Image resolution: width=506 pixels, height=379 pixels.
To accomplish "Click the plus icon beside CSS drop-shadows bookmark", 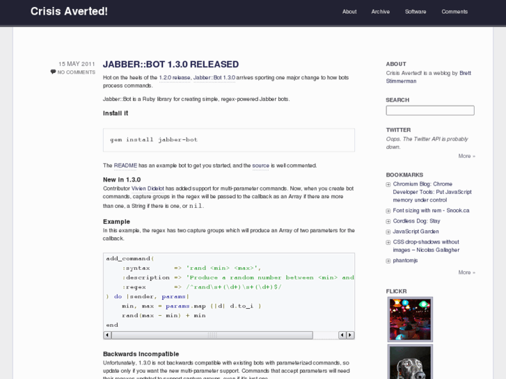I will point(388,243).
